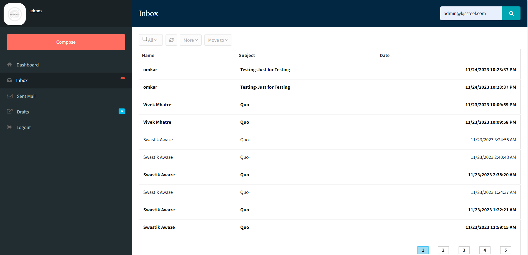The height and width of the screenshot is (255, 528).
Task: Click the Drafts count badge 4
Action: click(122, 111)
